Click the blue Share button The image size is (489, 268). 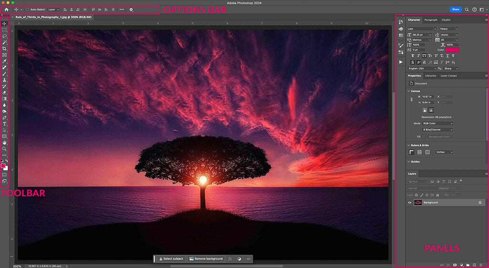[456, 10]
